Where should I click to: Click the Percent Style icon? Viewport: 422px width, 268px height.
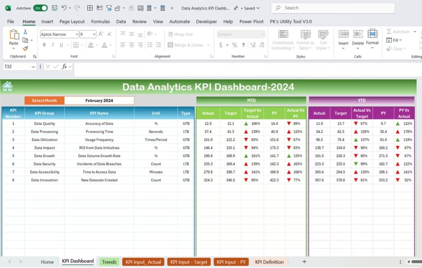235,45
